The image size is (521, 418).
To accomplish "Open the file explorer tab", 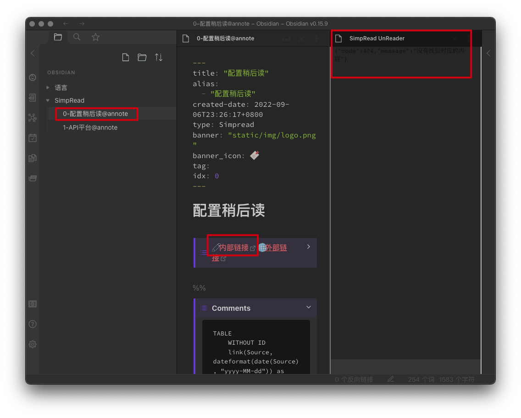I will pyautogui.click(x=58, y=37).
